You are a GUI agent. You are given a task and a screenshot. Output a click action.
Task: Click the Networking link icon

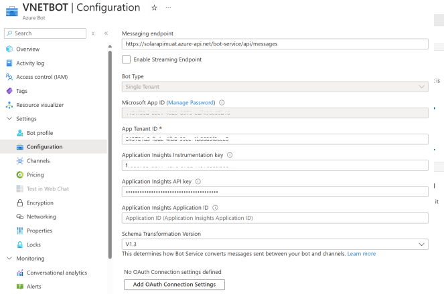click(20, 216)
